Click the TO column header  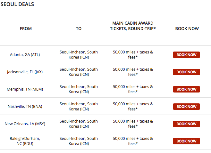(79, 28)
